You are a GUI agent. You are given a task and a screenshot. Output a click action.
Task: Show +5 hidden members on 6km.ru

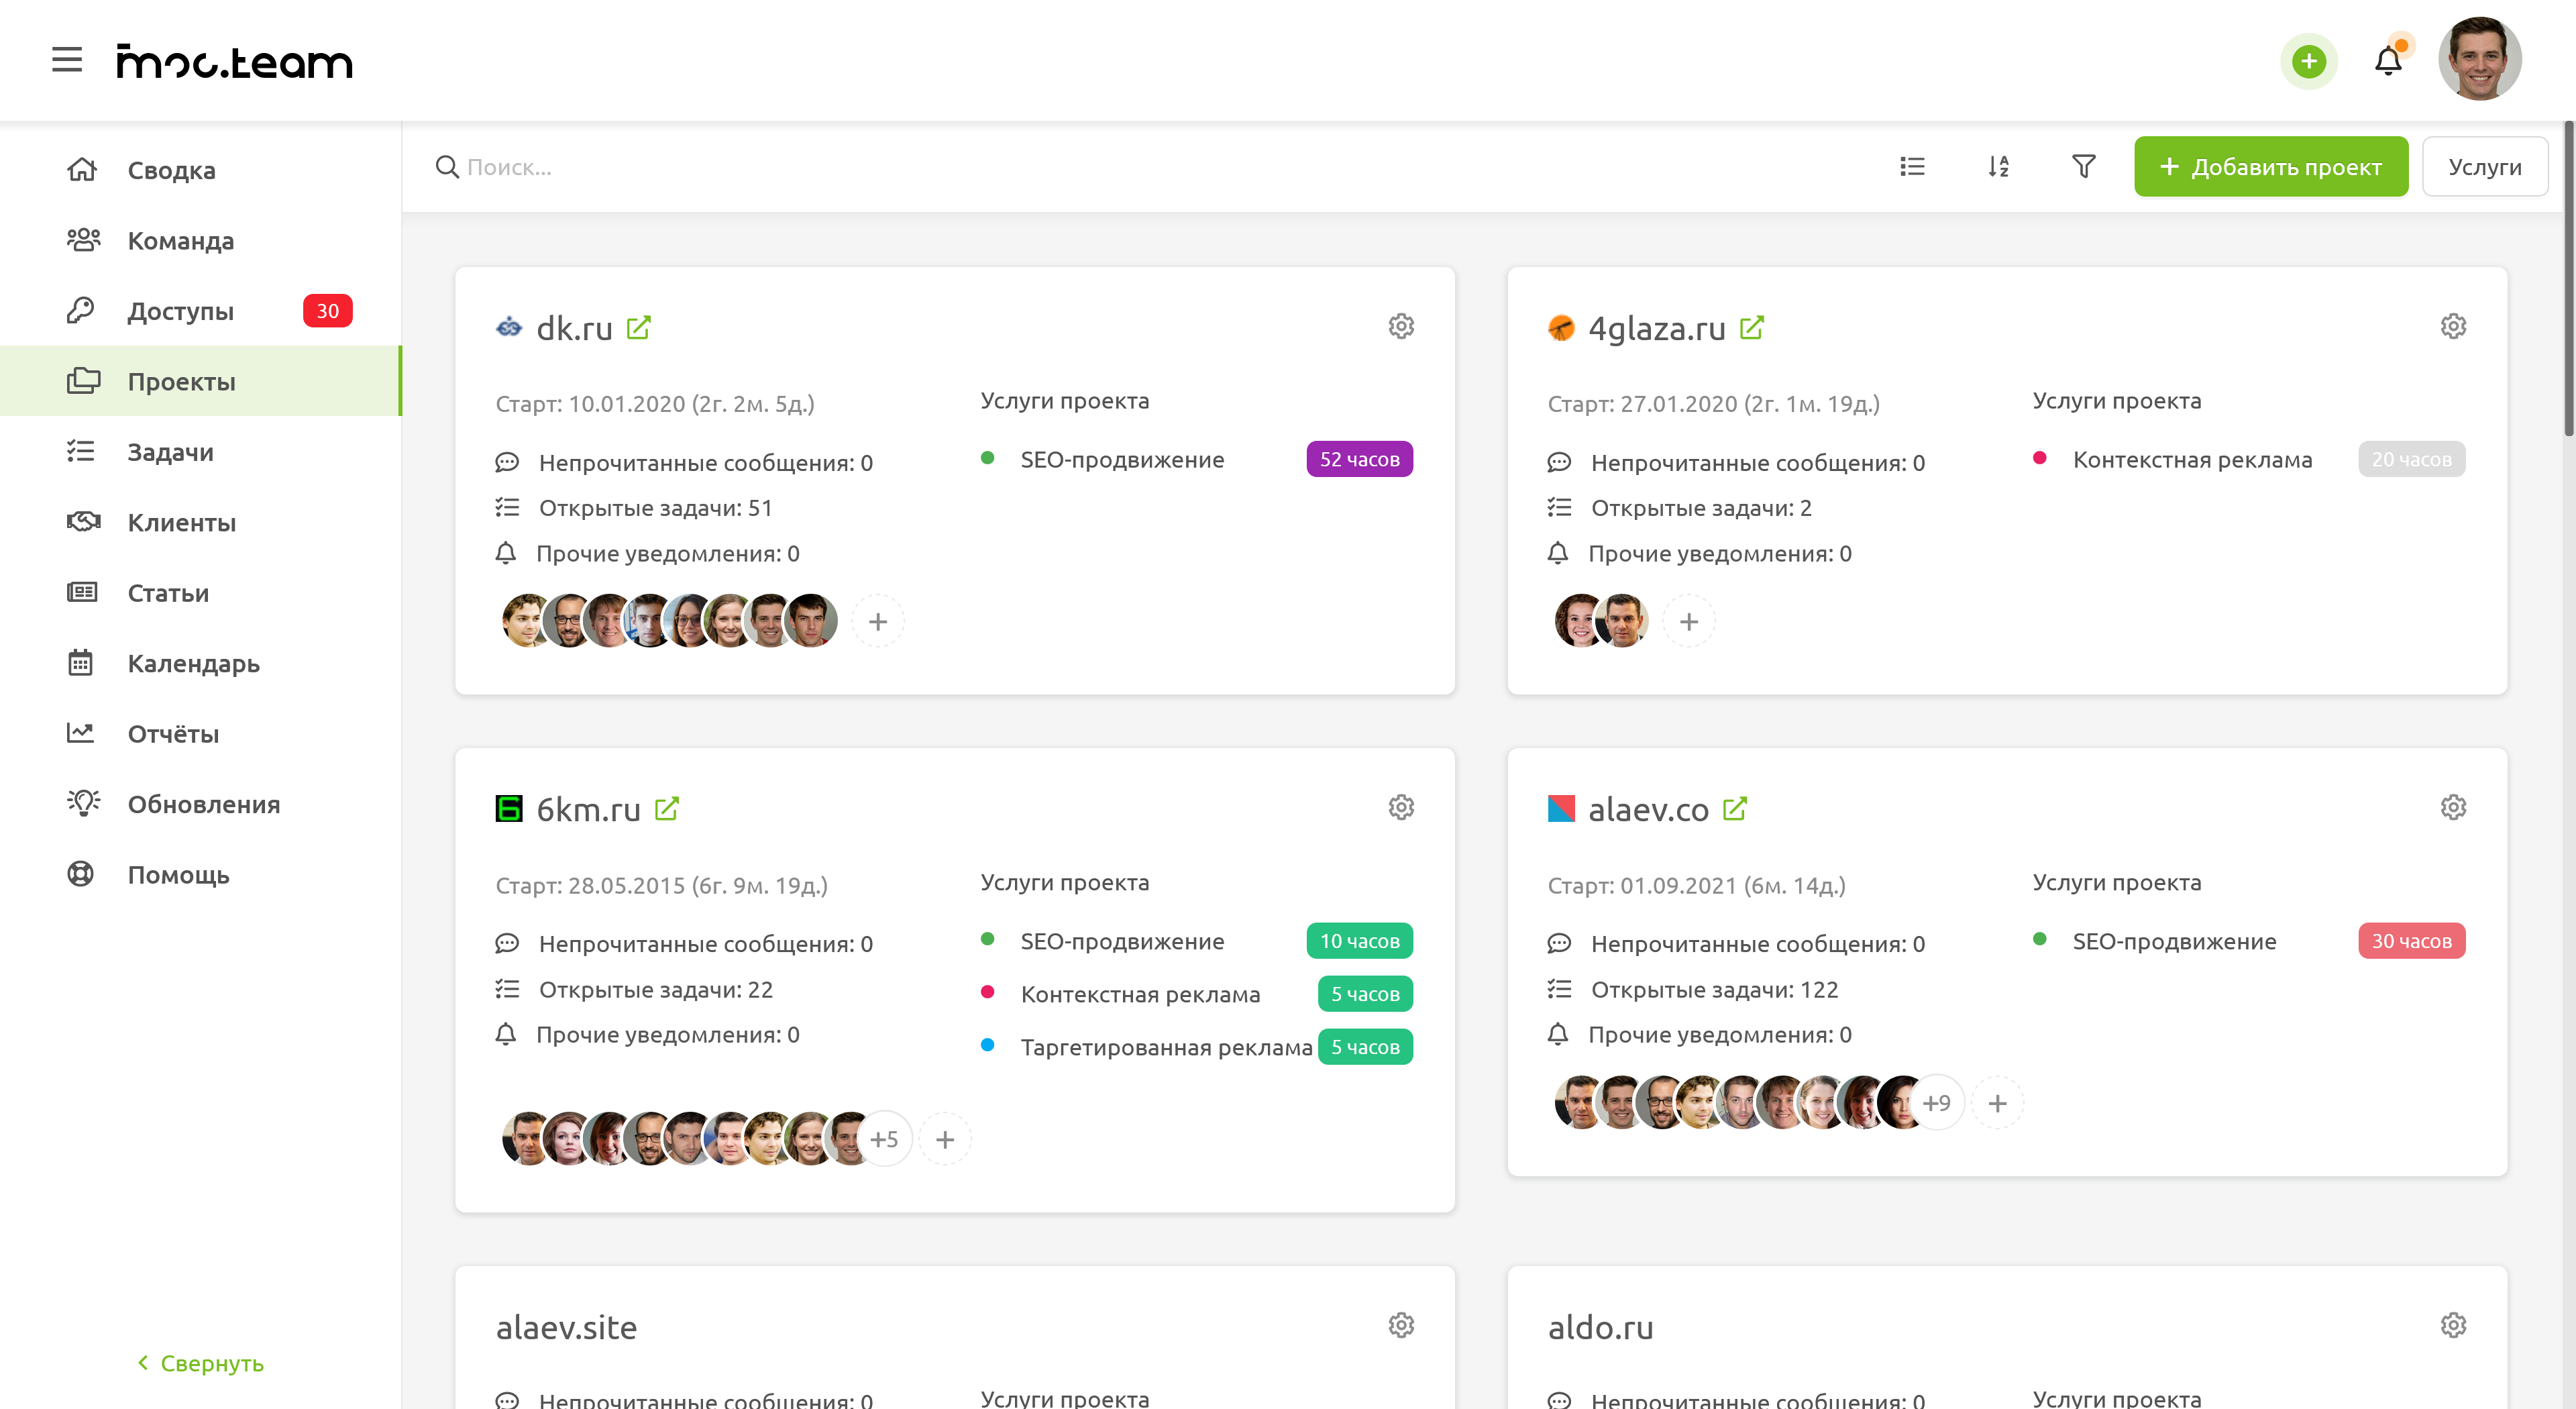[884, 1139]
